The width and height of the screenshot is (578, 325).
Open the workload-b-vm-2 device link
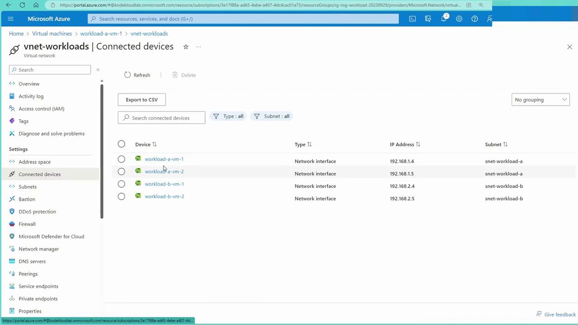(x=164, y=196)
